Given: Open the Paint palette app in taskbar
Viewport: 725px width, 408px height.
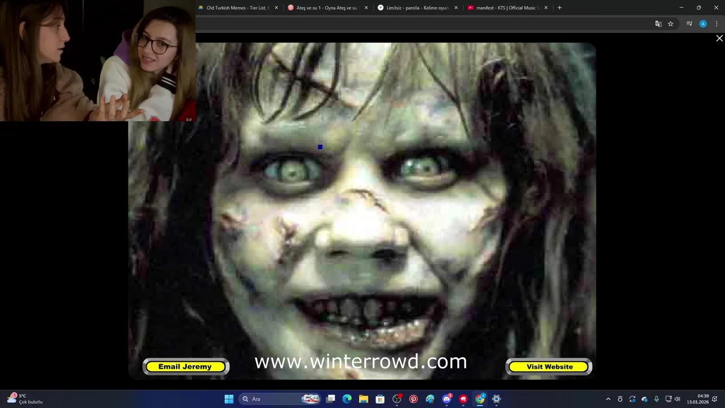Looking at the screenshot, I should pyautogui.click(x=430, y=399).
